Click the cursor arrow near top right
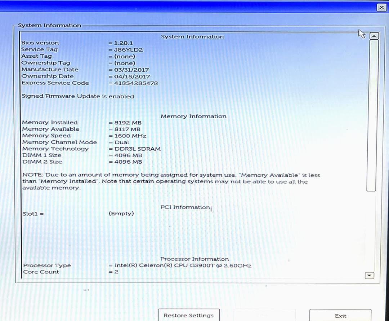Screen dimensions: 389x321 361,33
